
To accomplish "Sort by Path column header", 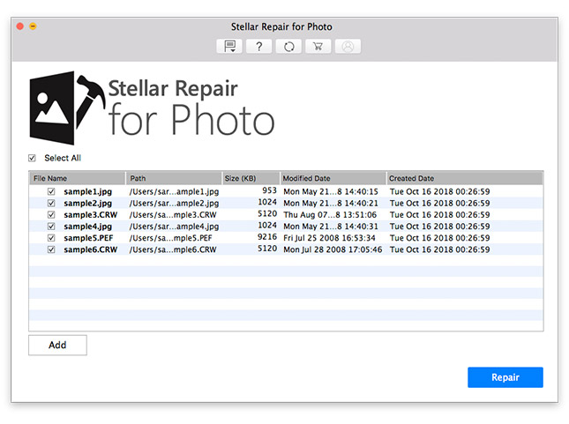I will [x=174, y=178].
